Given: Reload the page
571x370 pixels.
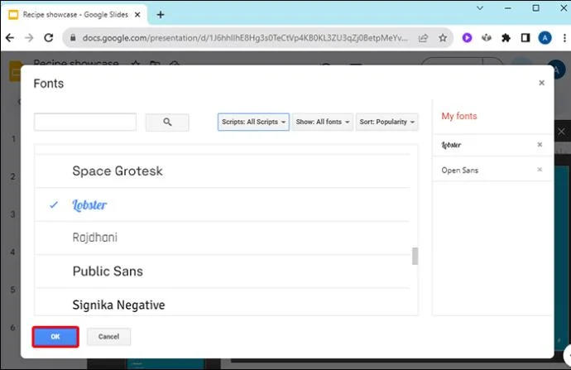Looking at the screenshot, I should (x=49, y=38).
